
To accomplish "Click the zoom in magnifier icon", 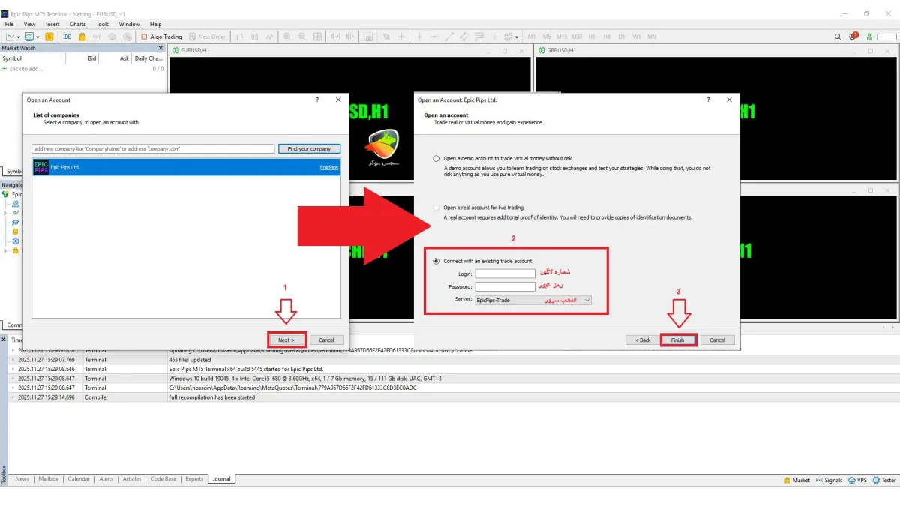I will click(x=287, y=37).
